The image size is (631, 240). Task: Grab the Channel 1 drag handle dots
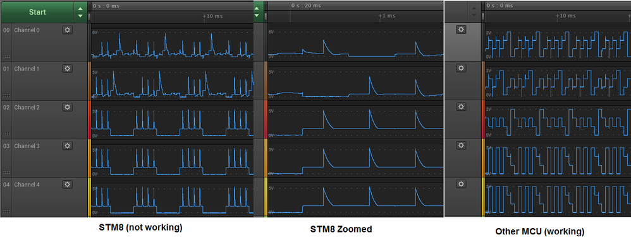6,95
